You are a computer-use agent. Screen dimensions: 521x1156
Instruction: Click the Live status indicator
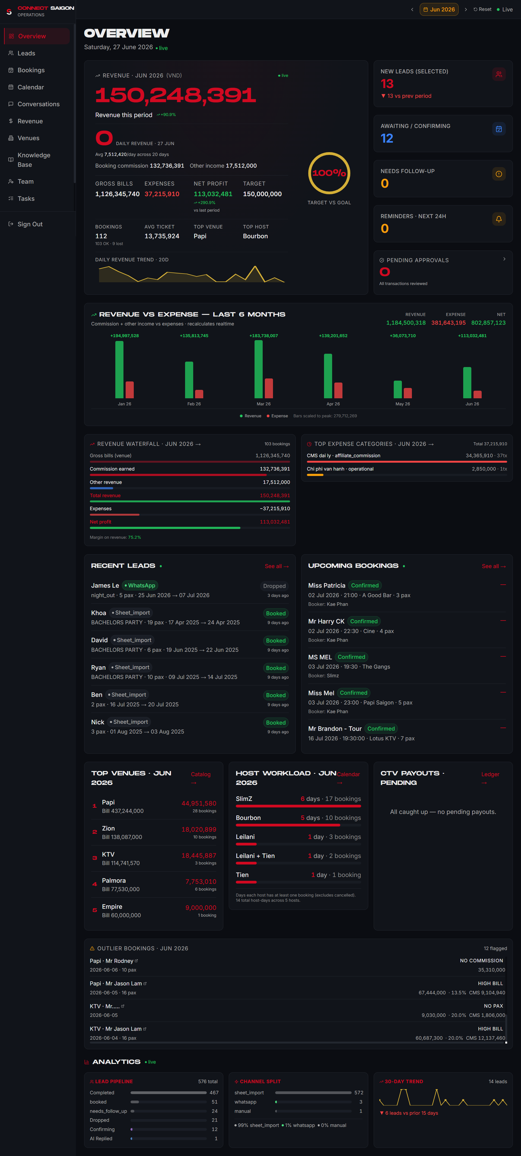[x=504, y=10]
